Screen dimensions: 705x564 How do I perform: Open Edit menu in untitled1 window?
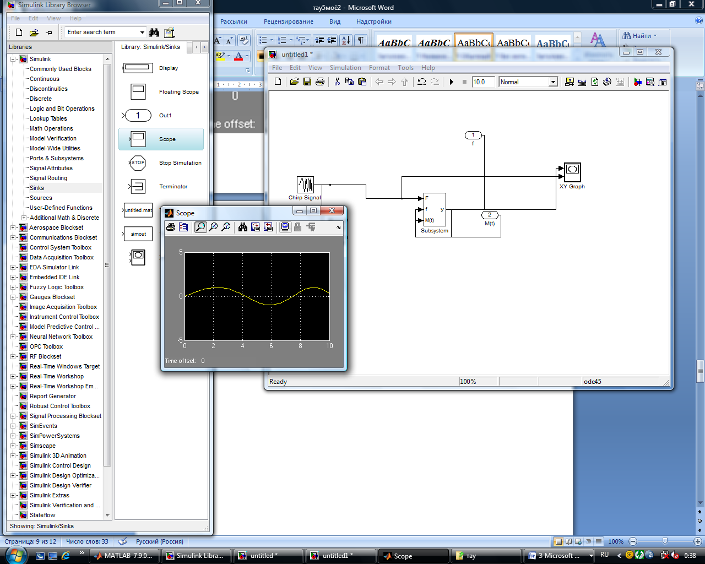pos(295,68)
